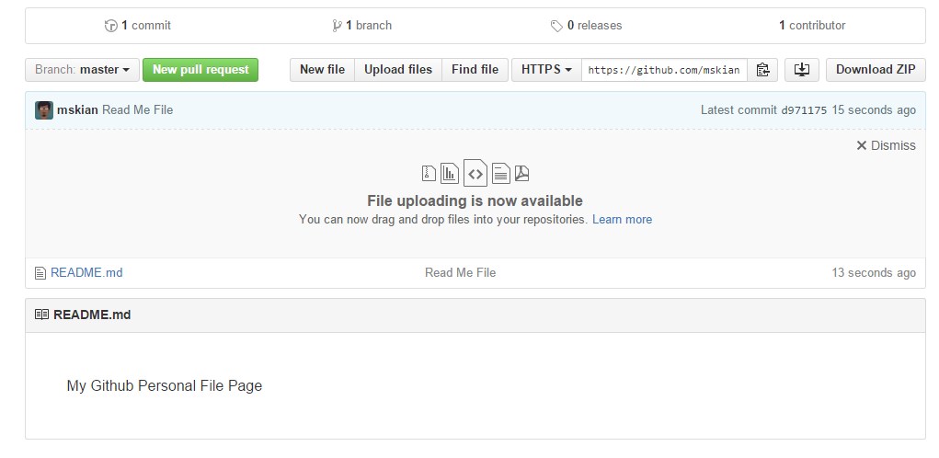Screen dimensions: 939x458
Task: Click the Upload files button
Action: tap(398, 70)
